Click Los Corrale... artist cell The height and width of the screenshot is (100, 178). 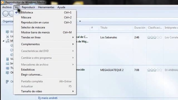coord(171,37)
